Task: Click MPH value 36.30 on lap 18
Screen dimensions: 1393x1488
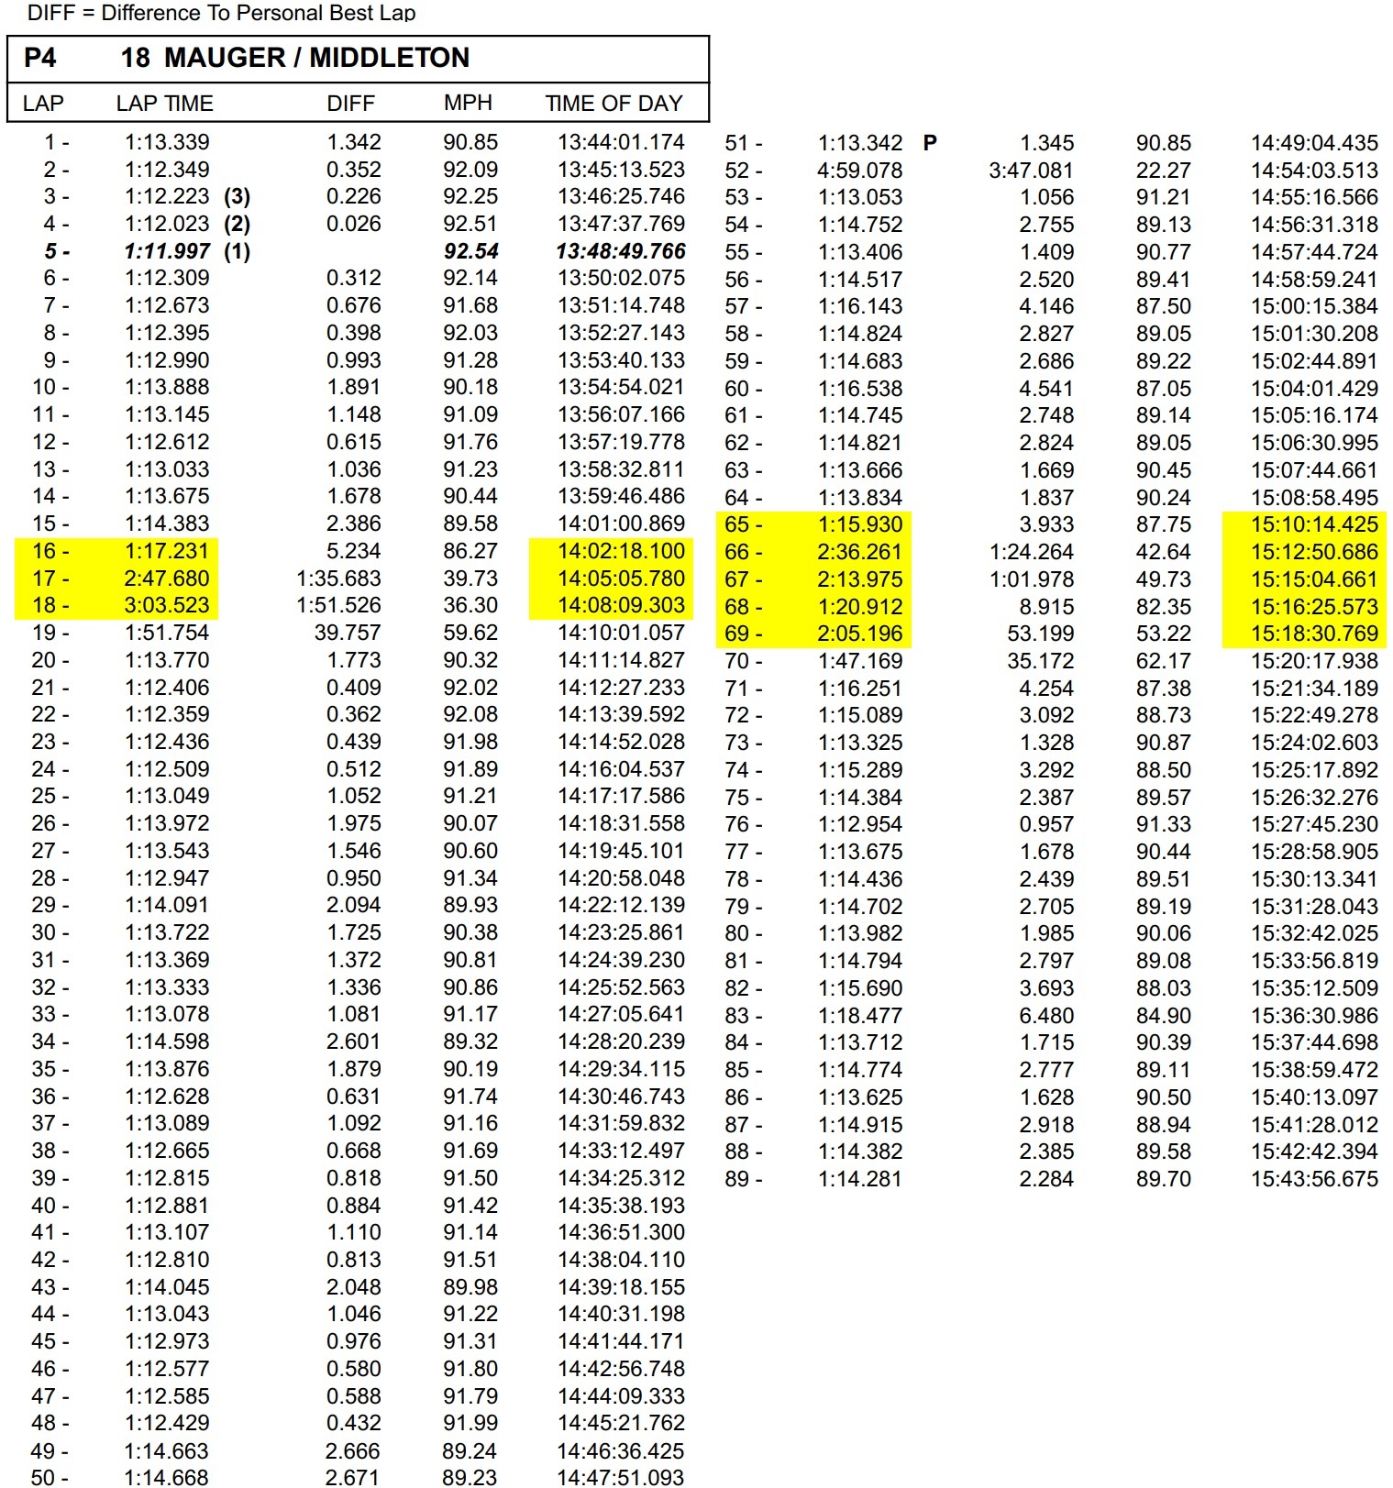Action: (x=470, y=605)
